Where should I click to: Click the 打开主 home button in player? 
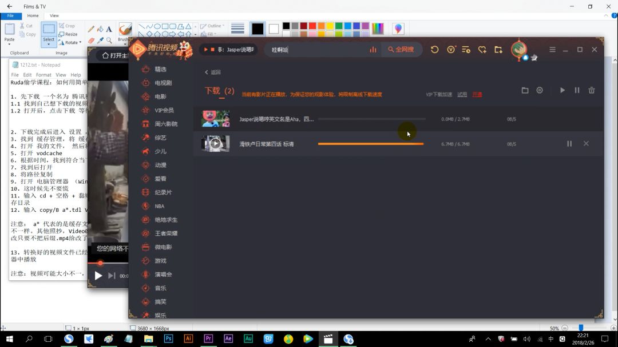(114, 55)
